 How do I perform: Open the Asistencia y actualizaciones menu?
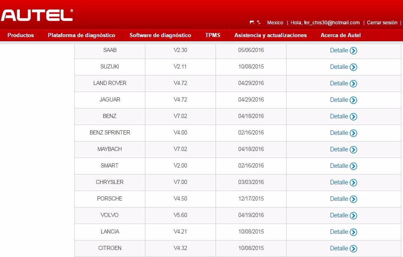pos(270,35)
